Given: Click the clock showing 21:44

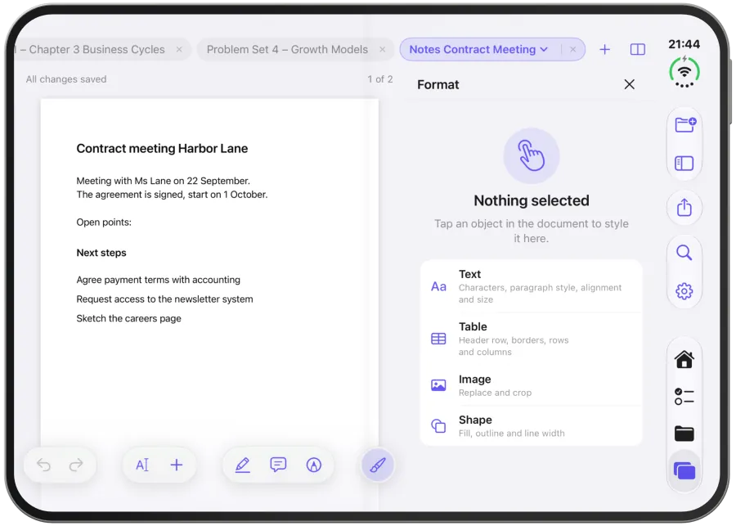Looking at the screenshot, I should click(x=684, y=44).
